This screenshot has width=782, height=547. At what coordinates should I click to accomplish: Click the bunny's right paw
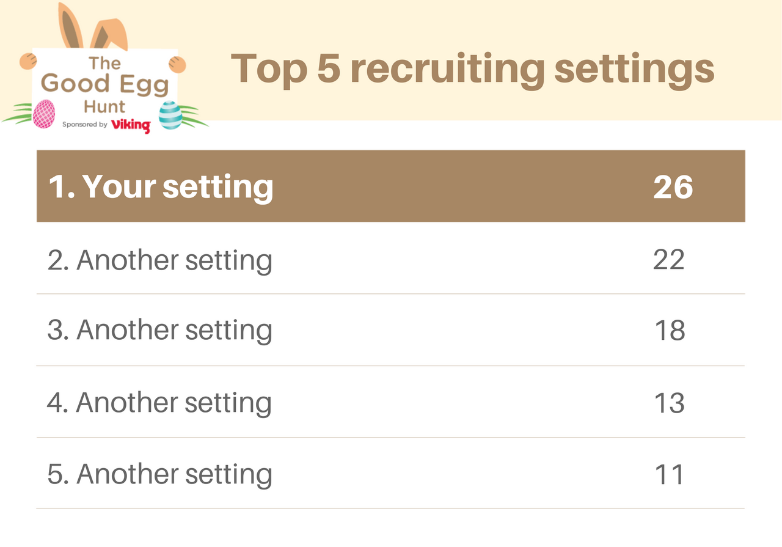177,64
